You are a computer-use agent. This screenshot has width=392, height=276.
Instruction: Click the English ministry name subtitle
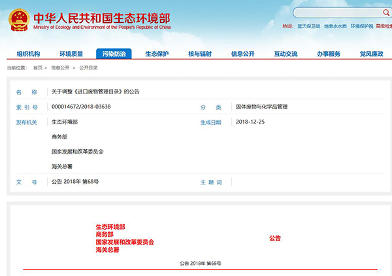click(102, 27)
